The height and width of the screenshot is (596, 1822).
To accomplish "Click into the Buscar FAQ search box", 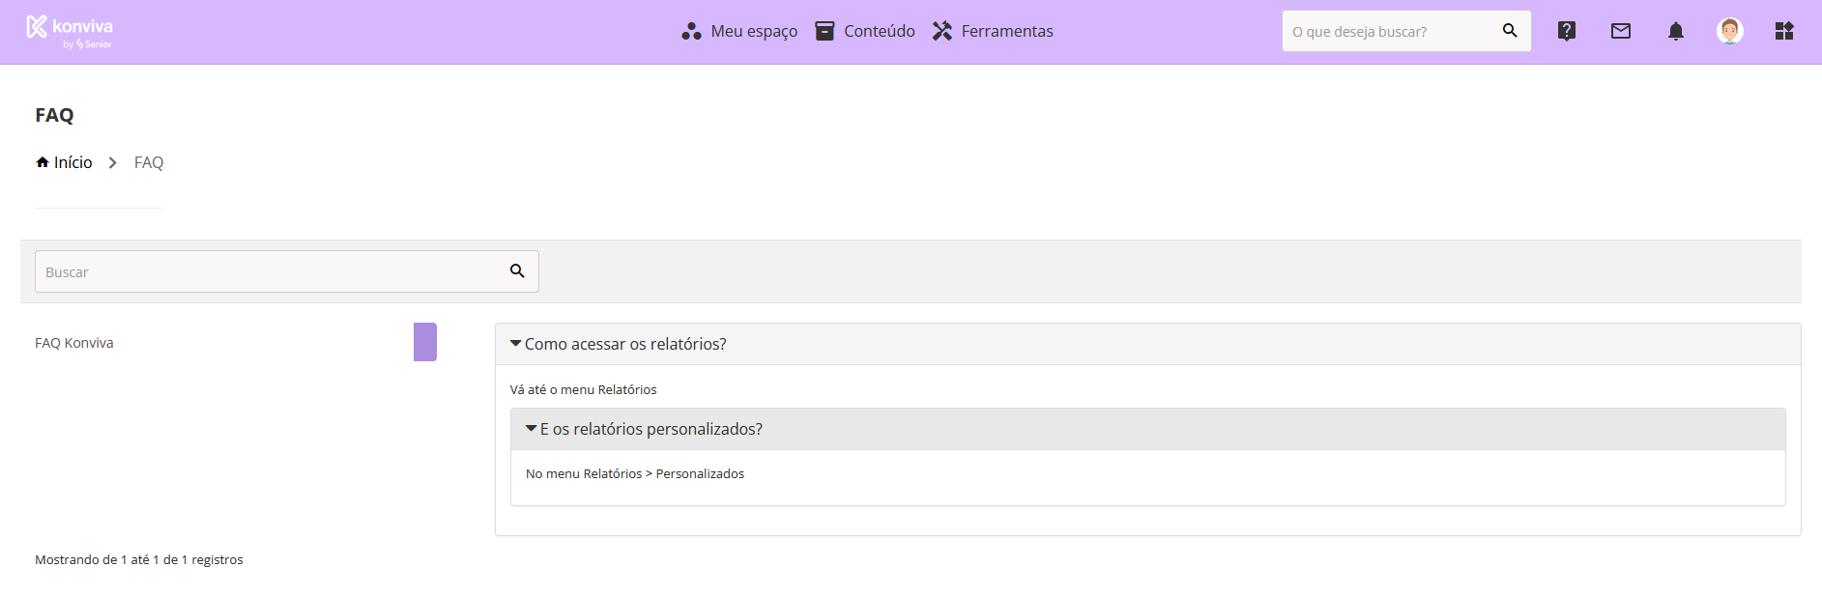I will point(271,272).
